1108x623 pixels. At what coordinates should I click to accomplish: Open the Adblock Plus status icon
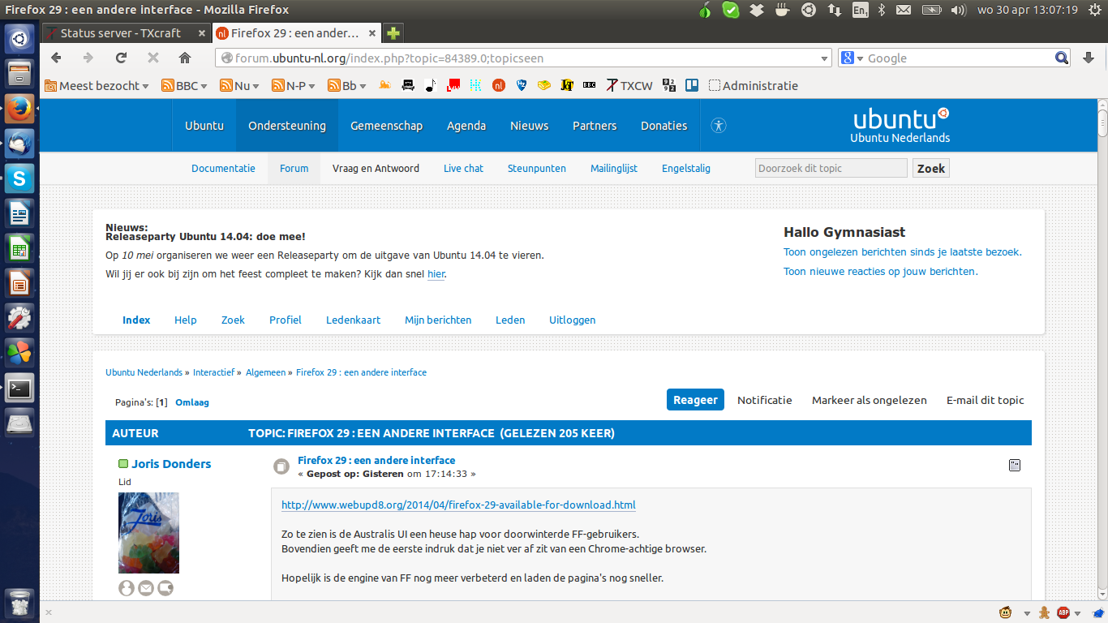point(1063,612)
